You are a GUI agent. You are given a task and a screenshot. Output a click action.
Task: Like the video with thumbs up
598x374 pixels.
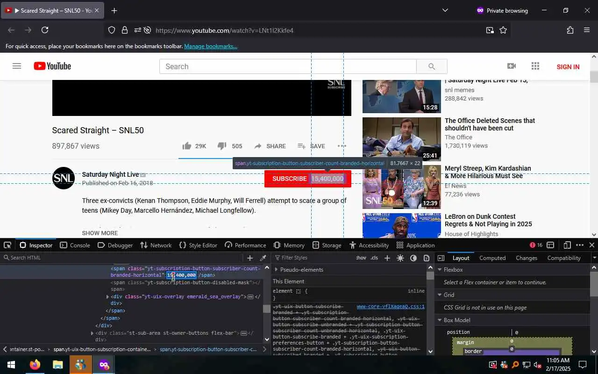coord(187,146)
